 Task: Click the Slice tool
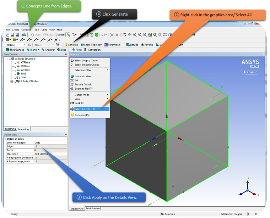pos(62,50)
